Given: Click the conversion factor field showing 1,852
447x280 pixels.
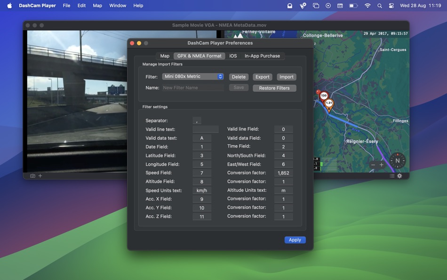Looking at the screenshot, I should [283, 173].
